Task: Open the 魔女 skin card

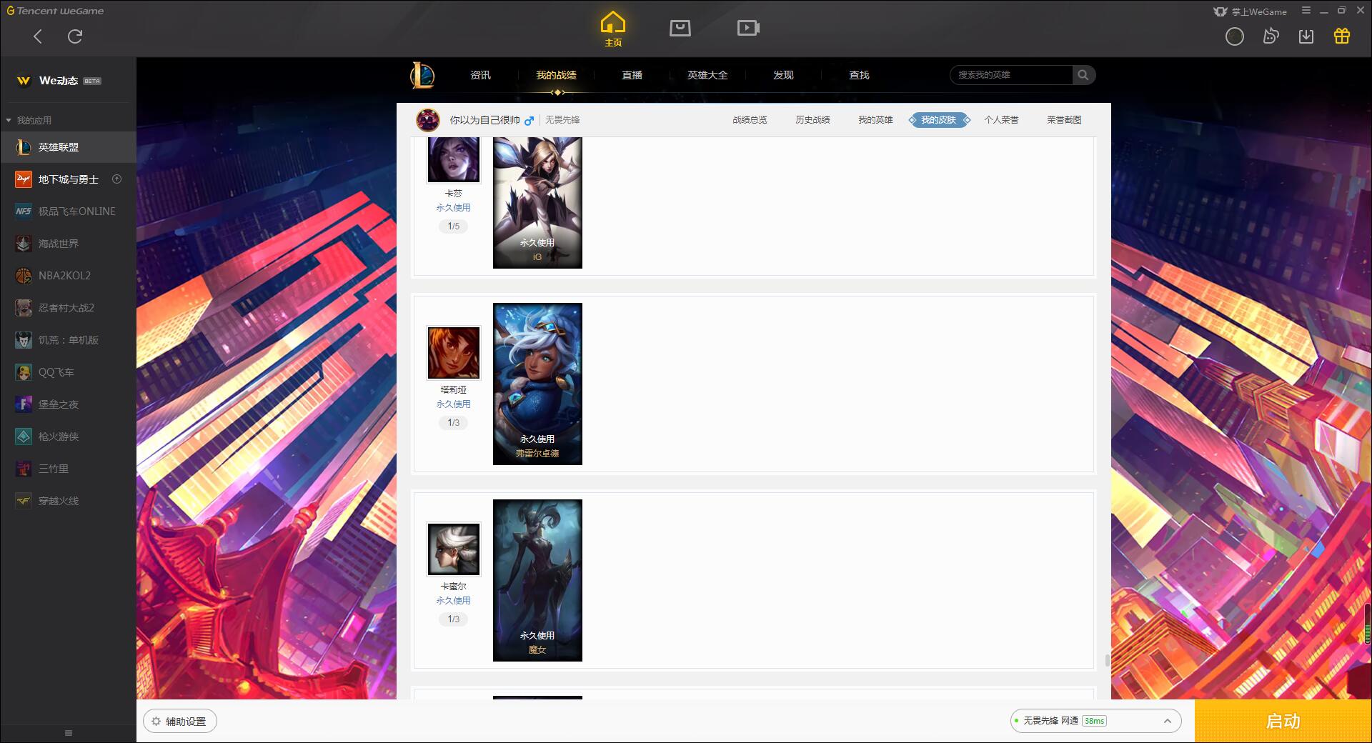Action: pyautogui.click(x=537, y=581)
